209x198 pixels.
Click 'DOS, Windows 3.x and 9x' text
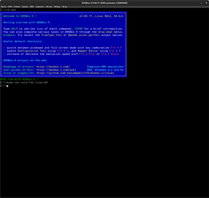point(106,70)
